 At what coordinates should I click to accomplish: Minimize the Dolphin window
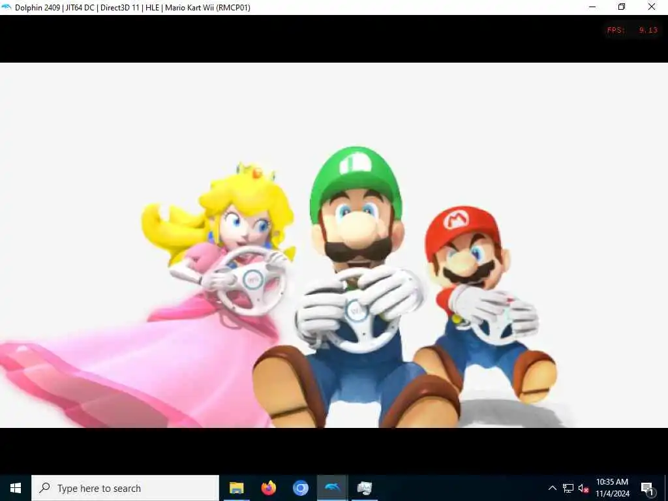[x=592, y=7]
